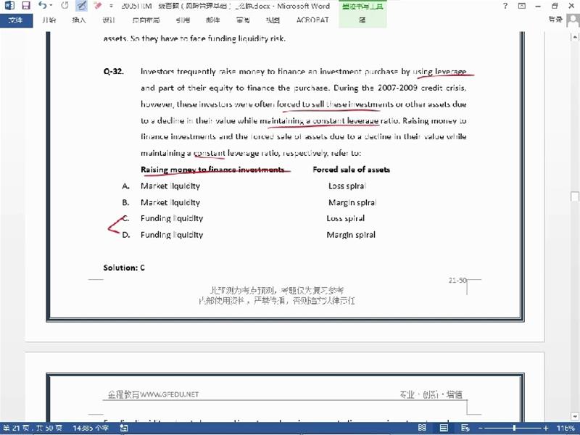Click the page count indicator in status bar
580x435 pixels.
33,428
